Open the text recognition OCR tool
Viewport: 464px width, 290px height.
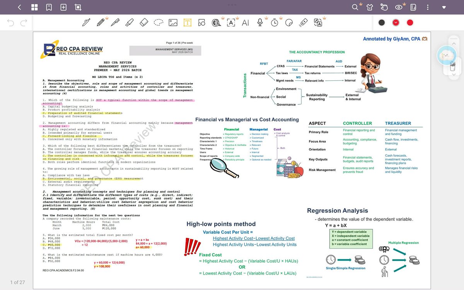(x=231, y=22)
